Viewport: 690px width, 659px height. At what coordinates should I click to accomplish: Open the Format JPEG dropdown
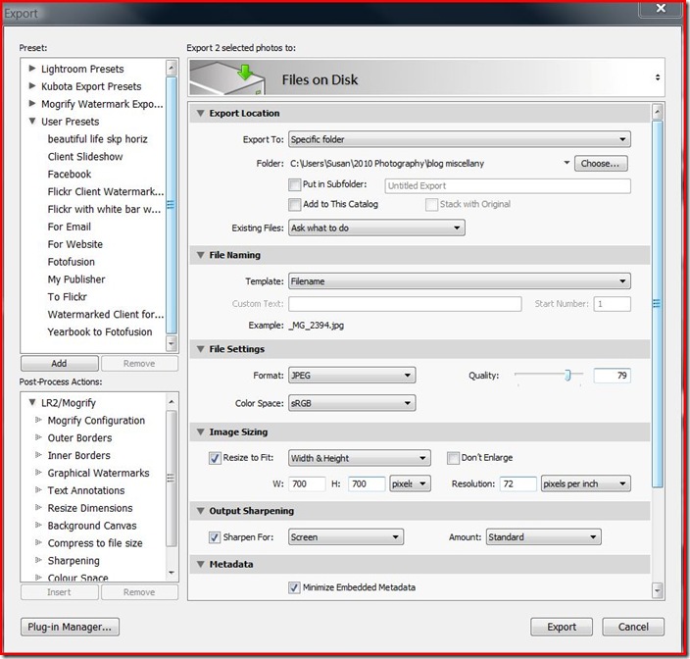tap(351, 376)
